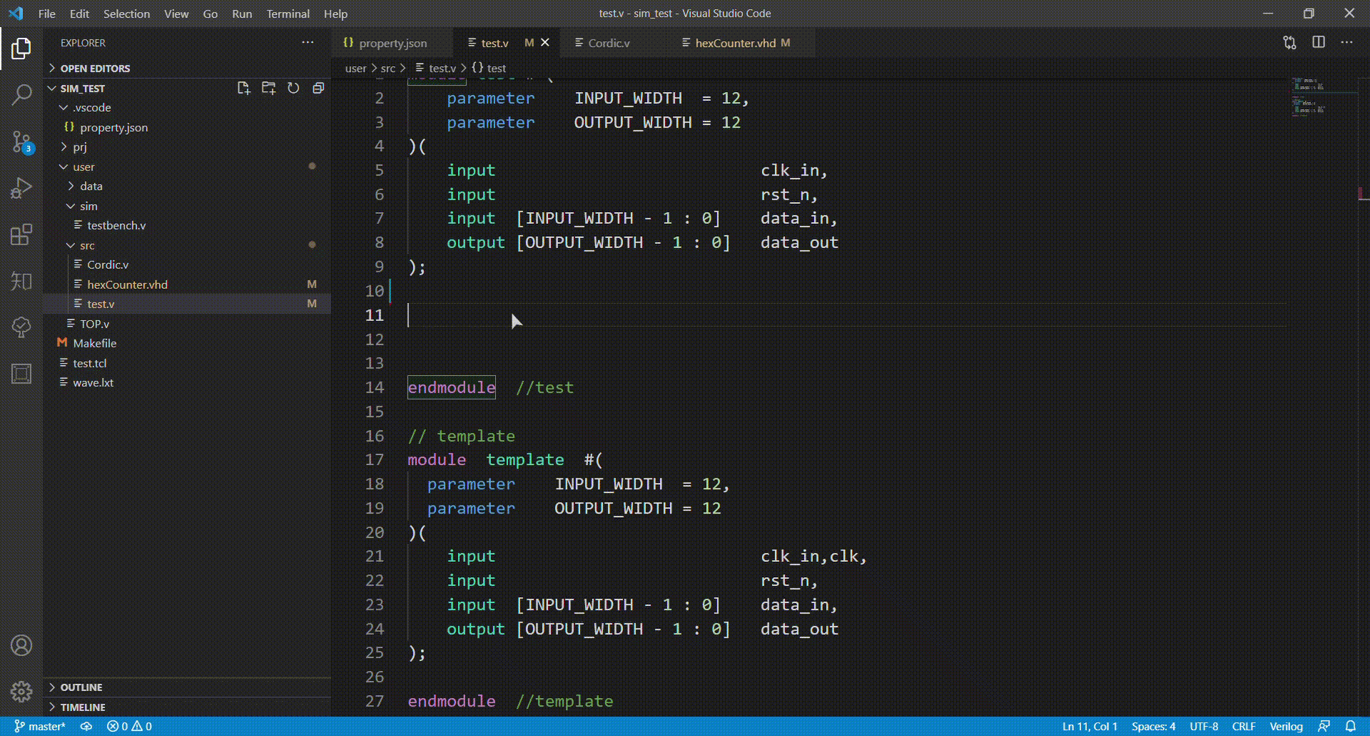The width and height of the screenshot is (1370, 736).
Task: Open wave.lxt in the file tree
Action: 187,382
